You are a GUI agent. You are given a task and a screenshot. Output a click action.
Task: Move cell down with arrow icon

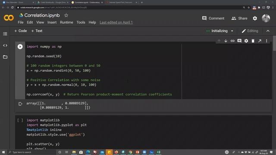click(226, 41)
